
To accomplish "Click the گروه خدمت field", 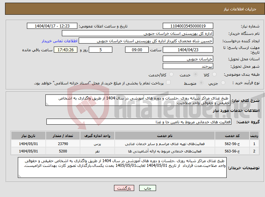I will [139, 122].
